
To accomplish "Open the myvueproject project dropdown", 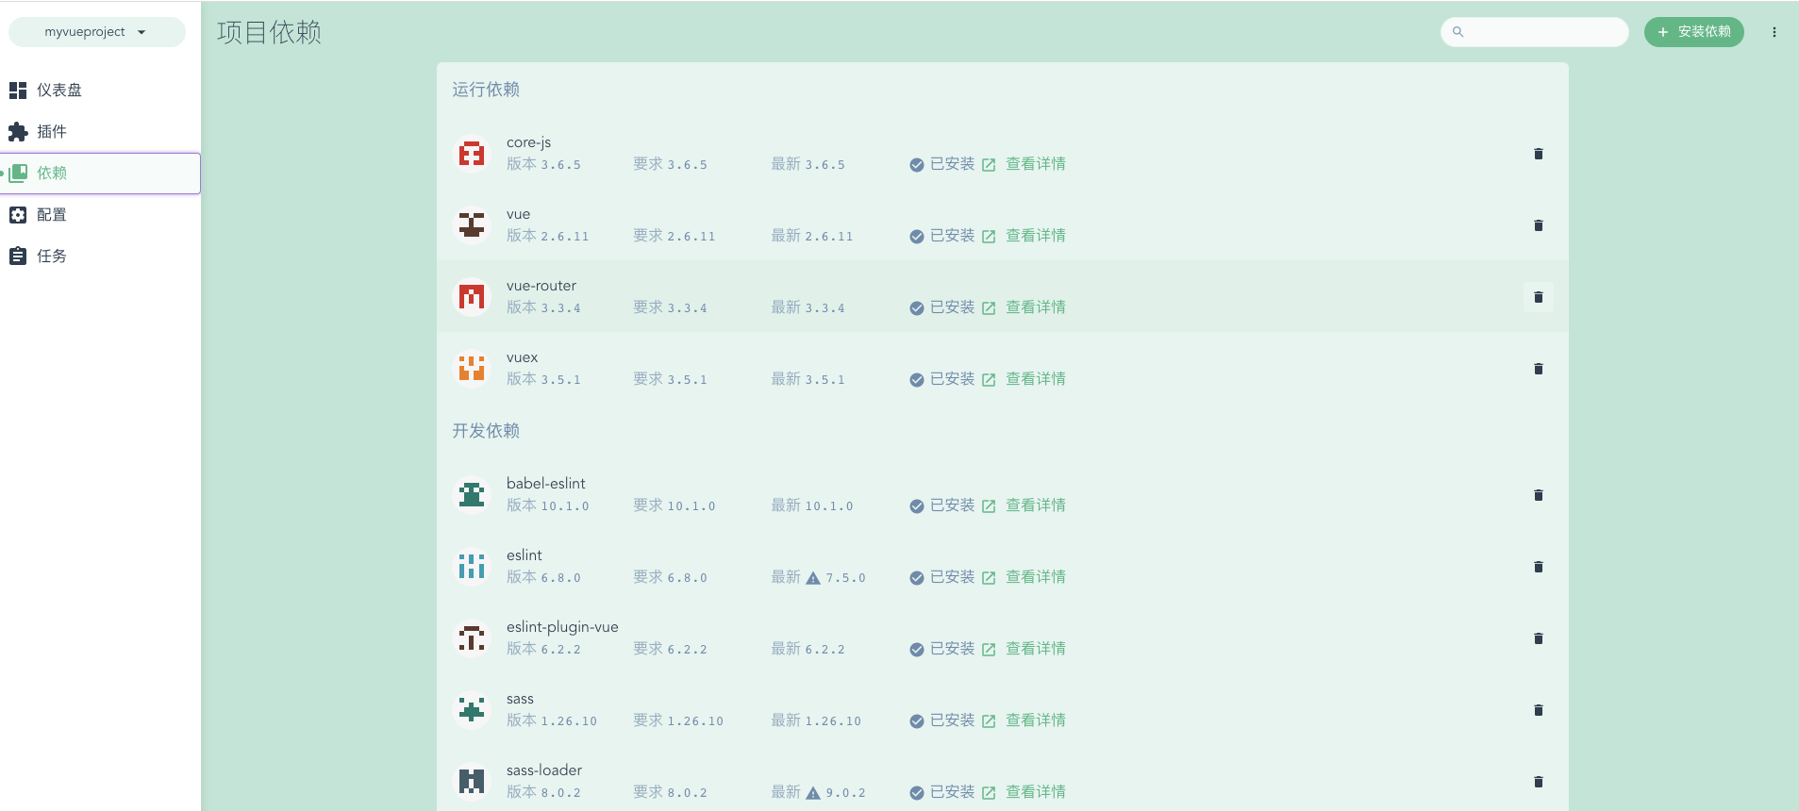I will pyautogui.click(x=96, y=32).
